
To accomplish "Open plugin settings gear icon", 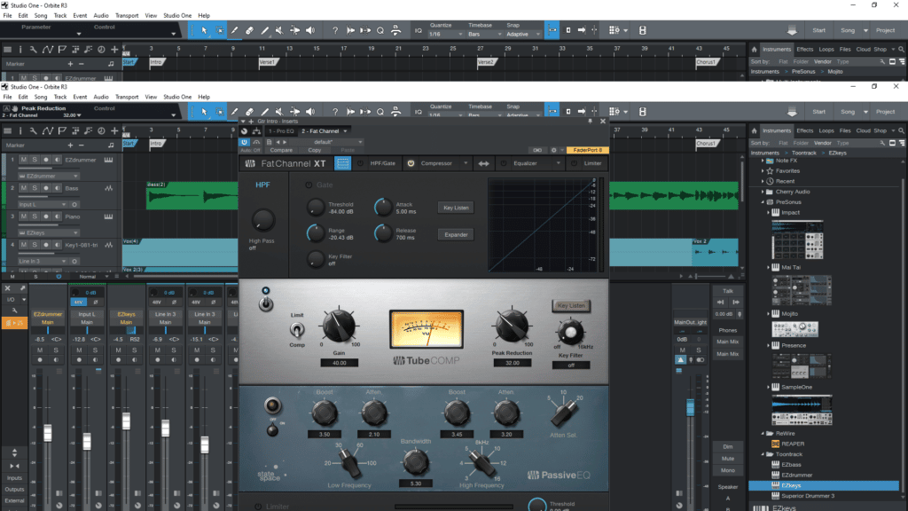I will pos(553,150).
